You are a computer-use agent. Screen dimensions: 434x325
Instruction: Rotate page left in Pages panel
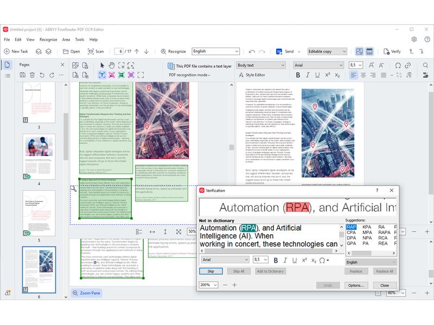(x=42, y=75)
